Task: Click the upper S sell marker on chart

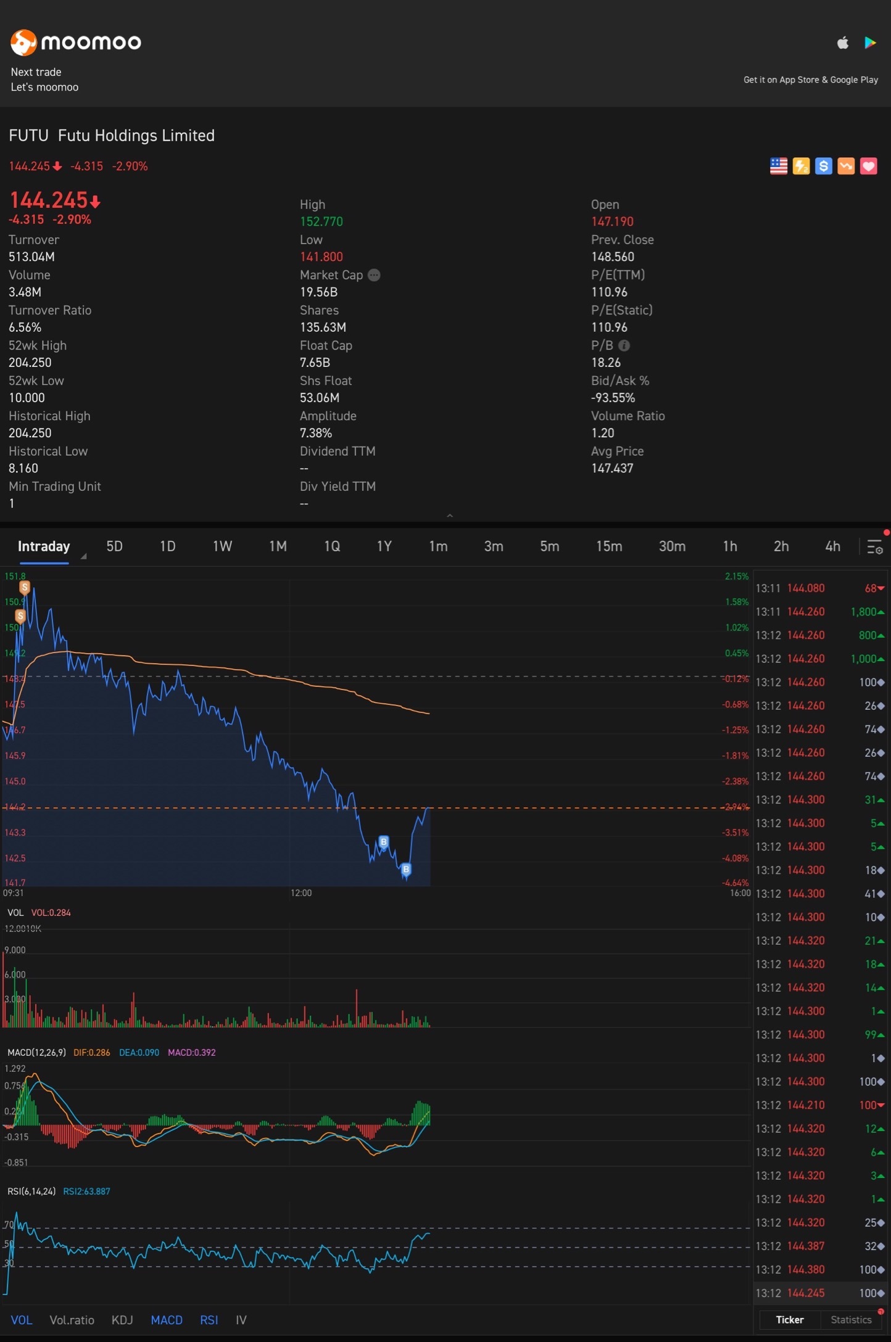Action: coord(25,587)
